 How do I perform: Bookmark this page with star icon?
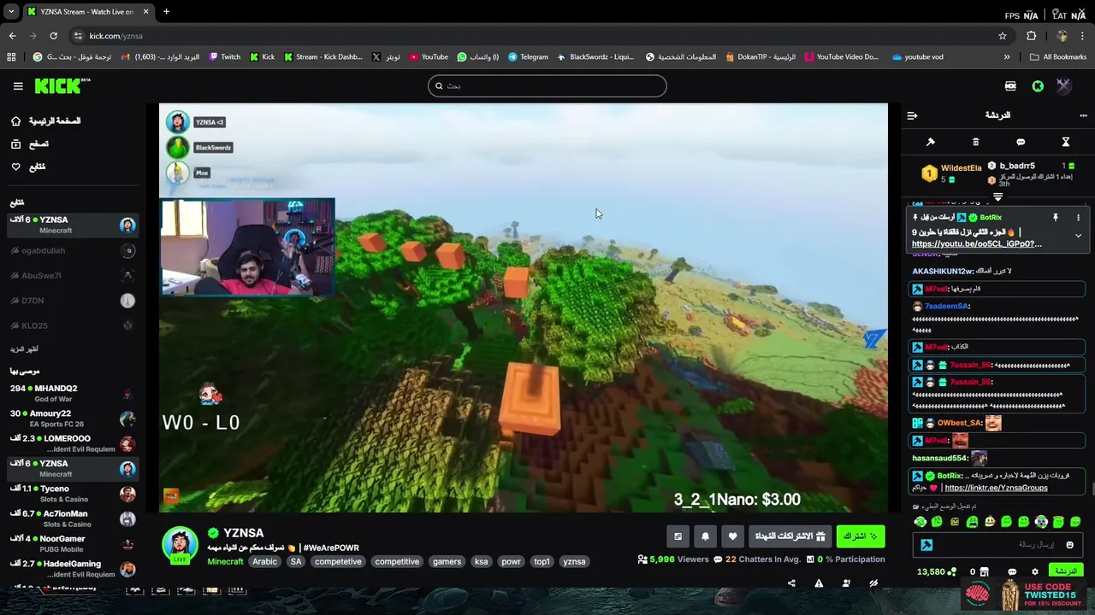coord(1003,36)
